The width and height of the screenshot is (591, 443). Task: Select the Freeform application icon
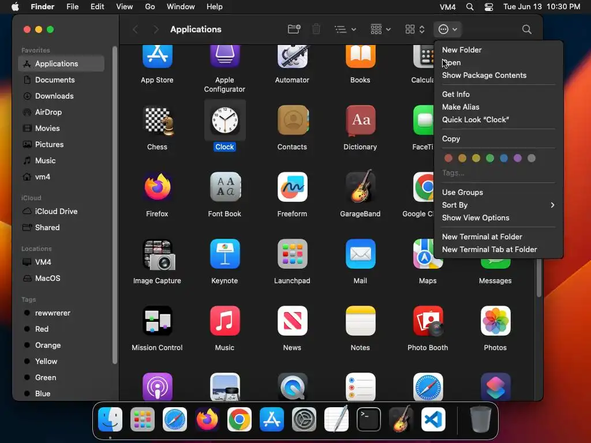[x=293, y=187]
